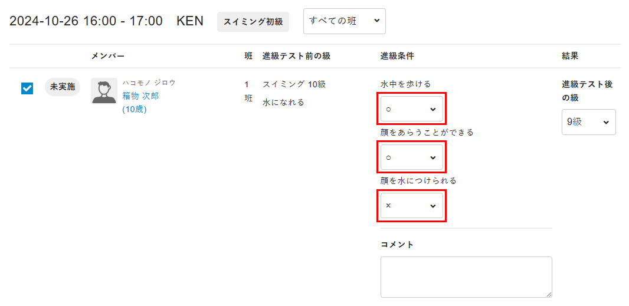Click the 進級テスト前の級 column header
The height and width of the screenshot is (306, 629).
click(296, 56)
